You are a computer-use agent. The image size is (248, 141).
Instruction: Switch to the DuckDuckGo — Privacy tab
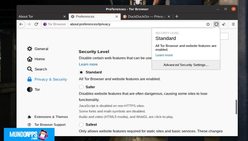(x=147, y=17)
